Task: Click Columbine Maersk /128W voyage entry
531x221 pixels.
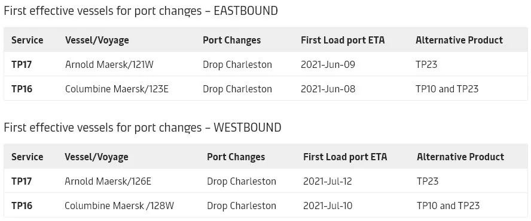Action: point(119,206)
